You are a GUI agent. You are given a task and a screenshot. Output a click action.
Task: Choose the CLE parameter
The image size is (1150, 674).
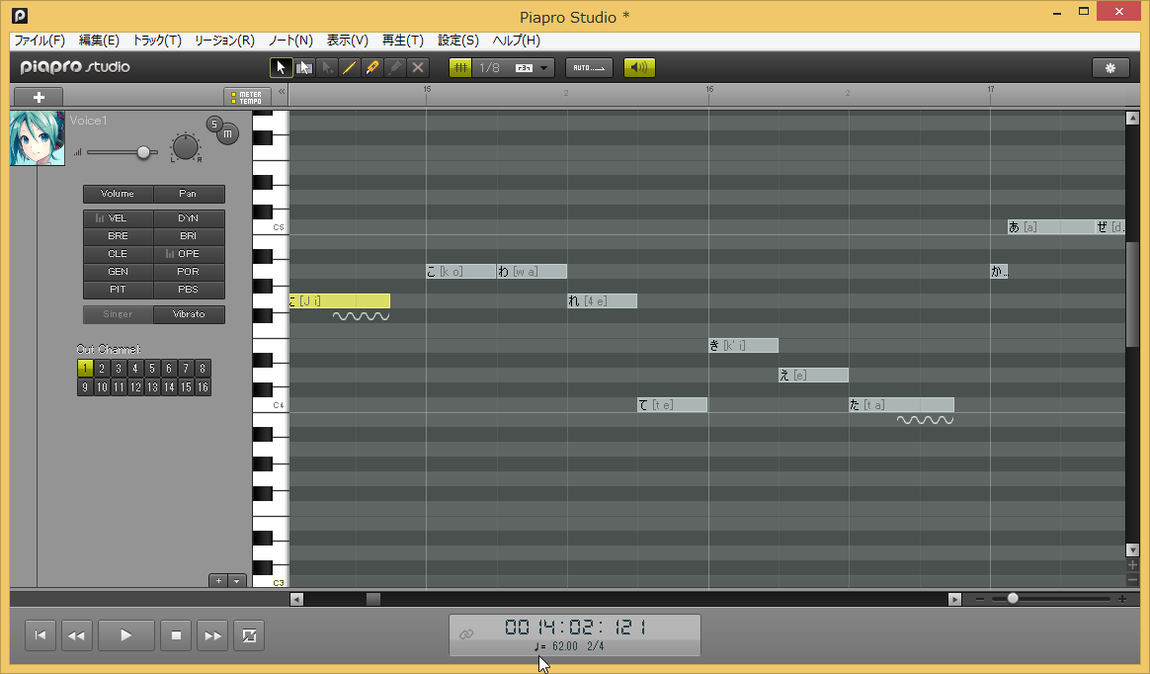pos(118,254)
